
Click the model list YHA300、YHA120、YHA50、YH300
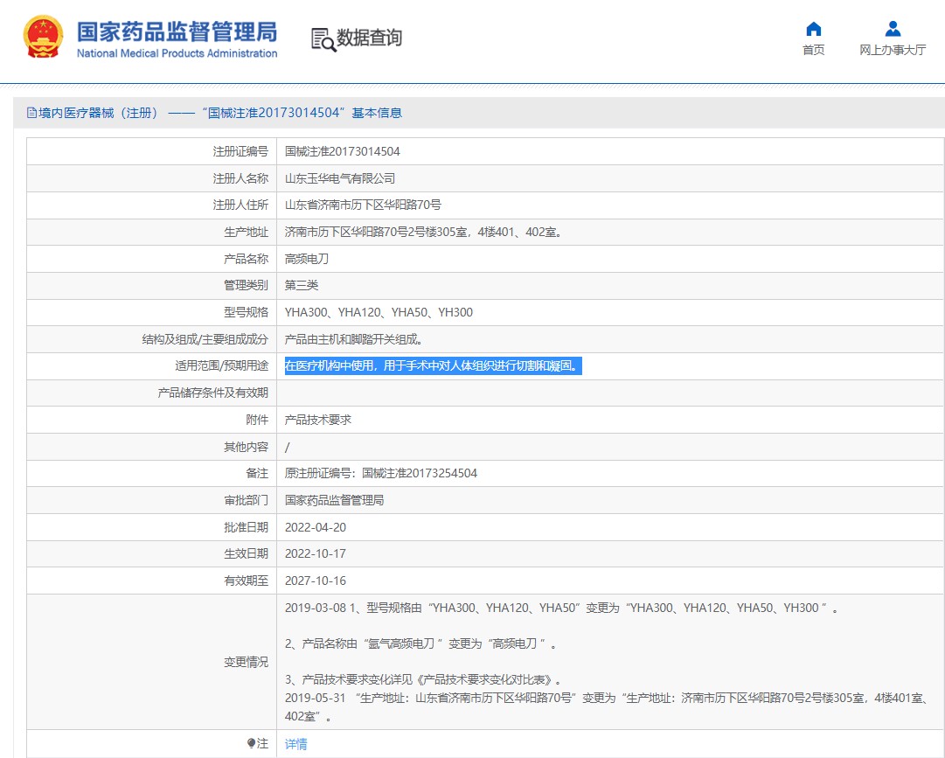[379, 312]
